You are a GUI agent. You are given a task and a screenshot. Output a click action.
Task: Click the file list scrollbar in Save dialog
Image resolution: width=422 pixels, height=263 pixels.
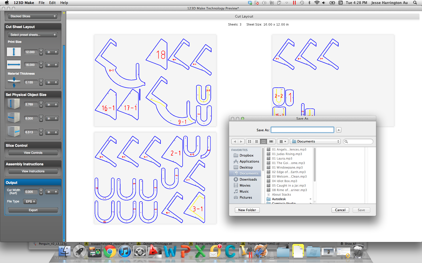point(314,165)
